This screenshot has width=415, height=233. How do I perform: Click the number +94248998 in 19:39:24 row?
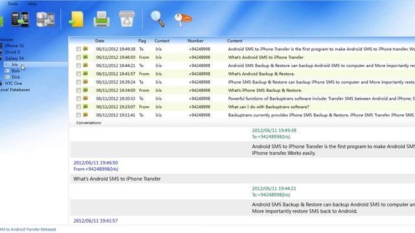[199, 82]
